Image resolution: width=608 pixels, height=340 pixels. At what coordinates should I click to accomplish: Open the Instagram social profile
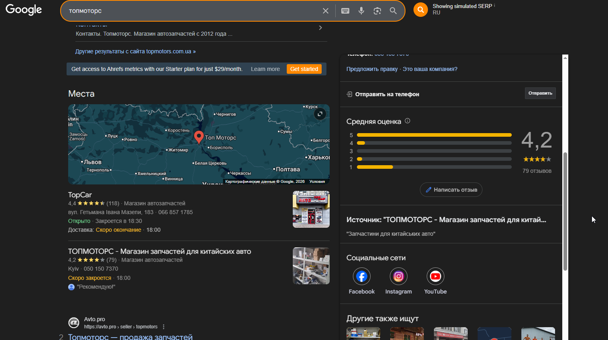[398, 277]
